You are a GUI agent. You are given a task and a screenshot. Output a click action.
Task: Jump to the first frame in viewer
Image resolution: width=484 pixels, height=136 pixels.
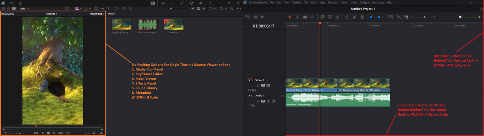coord(36,133)
